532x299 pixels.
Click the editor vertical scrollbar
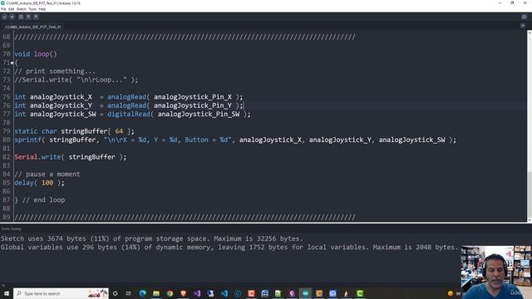(x=530, y=126)
